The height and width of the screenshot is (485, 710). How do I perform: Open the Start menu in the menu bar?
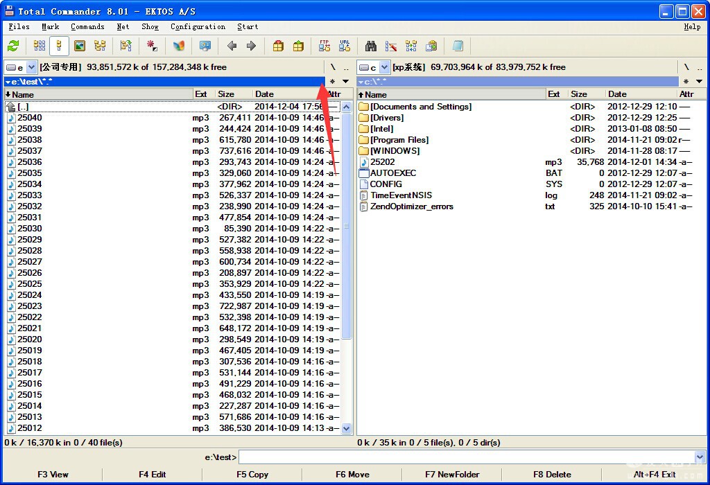coord(248,27)
